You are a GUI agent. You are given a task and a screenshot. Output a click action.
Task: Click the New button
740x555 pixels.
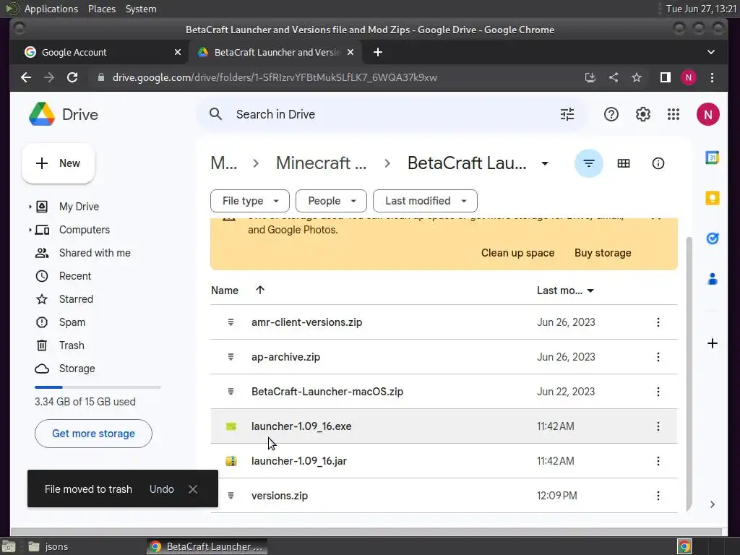[x=58, y=163]
